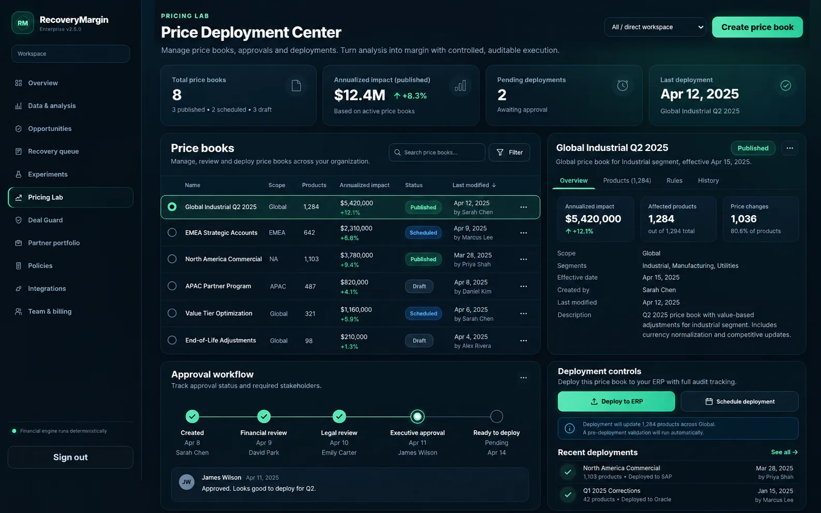Select the End-of-Life Adjustments radio button
The image size is (821, 513).
point(172,340)
